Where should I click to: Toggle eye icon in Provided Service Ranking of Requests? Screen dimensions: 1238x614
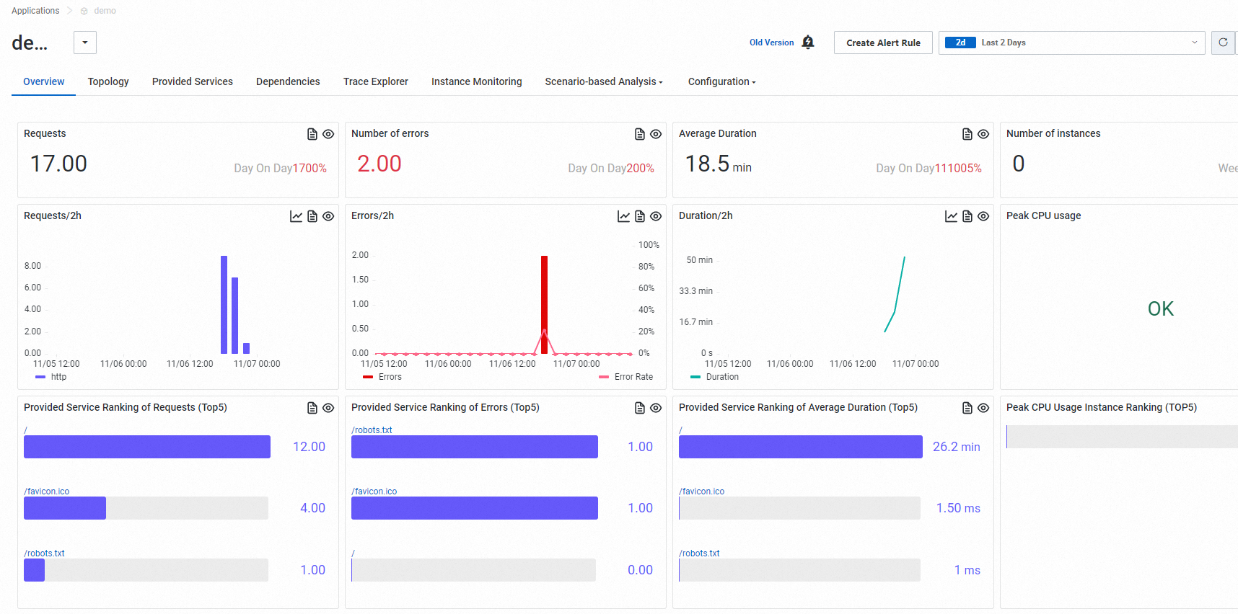point(328,408)
